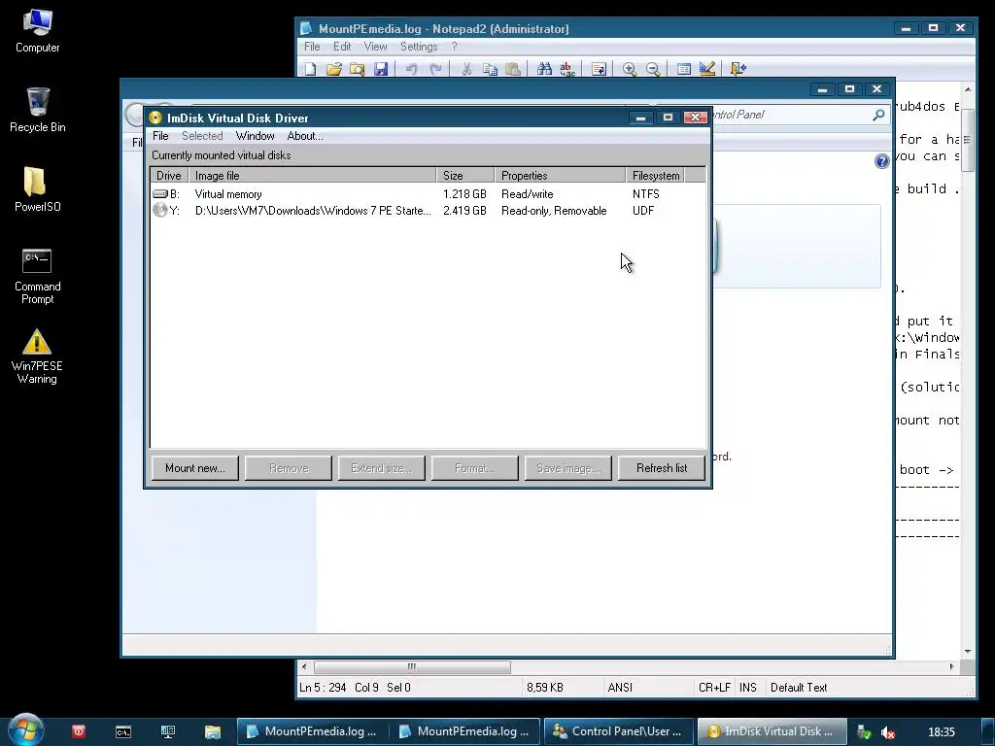The height and width of the screenshot is (746, 995).
Task: Sort by Drive column header
Action: (x=169, y=176)
